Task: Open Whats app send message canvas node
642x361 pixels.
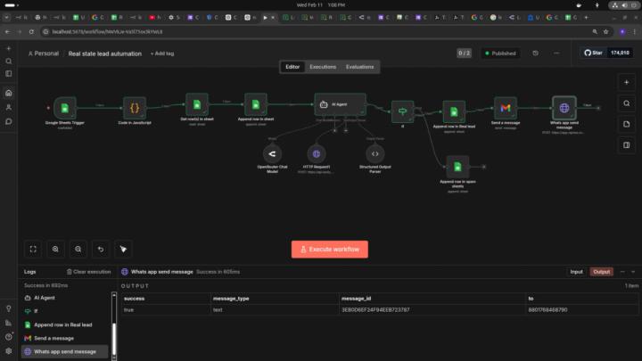Action: tap(564, 108)
